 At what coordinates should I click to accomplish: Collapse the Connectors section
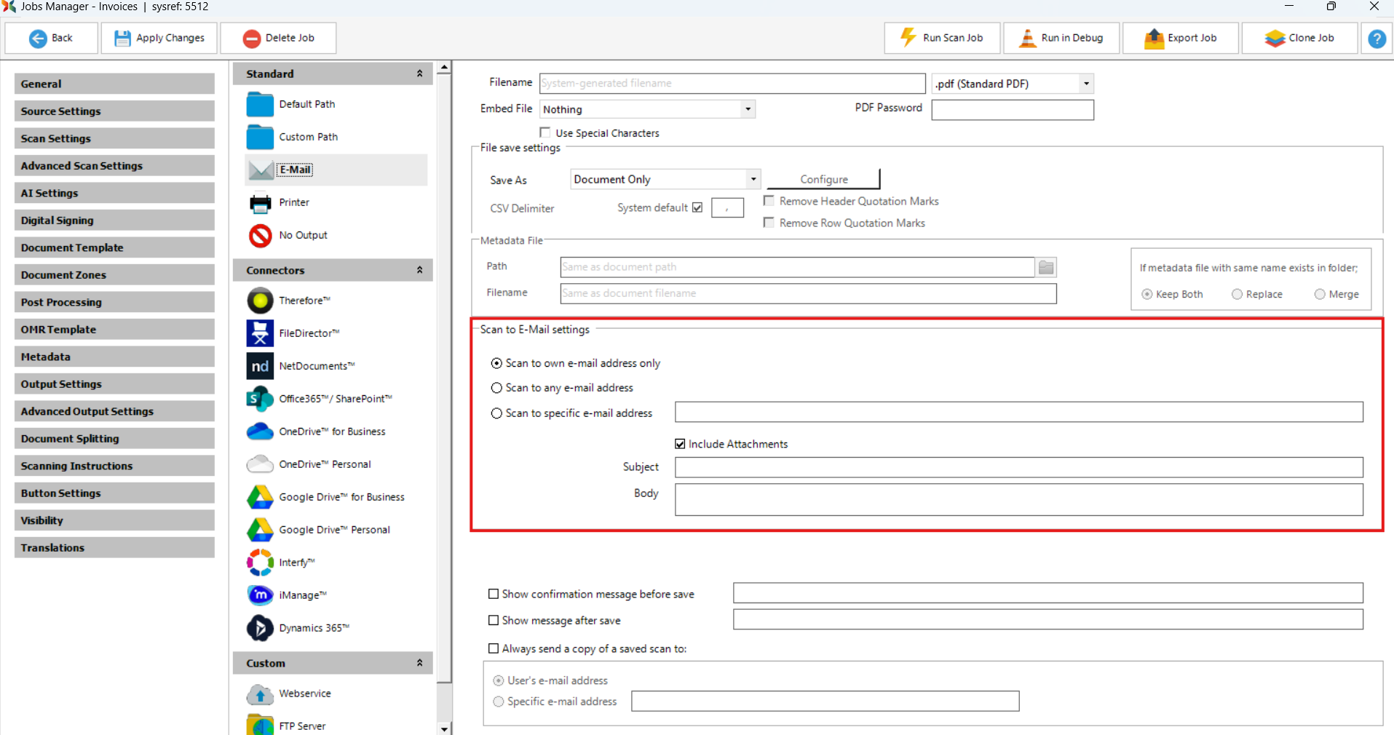[x=419, y=270]
